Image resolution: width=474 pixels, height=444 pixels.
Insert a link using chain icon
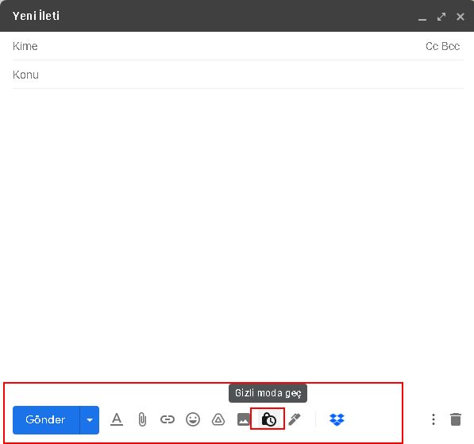click(x=168, y=419)
